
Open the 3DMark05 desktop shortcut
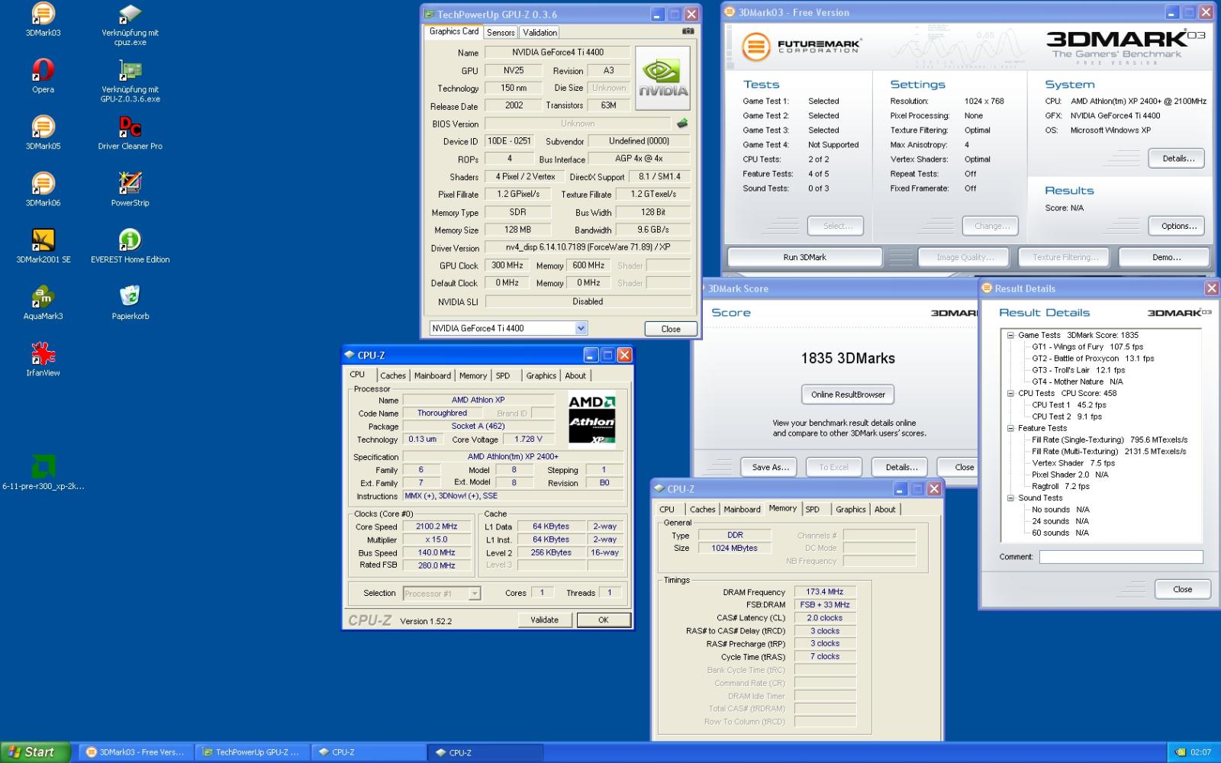[x=43, y=133]
